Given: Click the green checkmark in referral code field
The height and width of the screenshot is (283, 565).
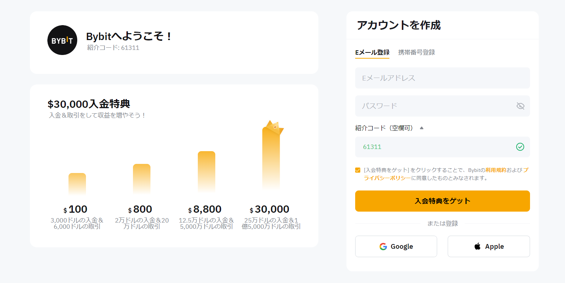Looking at the screenshot, I should point(520,147).
